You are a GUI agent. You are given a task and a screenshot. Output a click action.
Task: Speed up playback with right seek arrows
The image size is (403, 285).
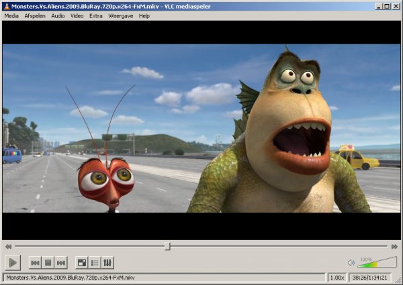[x=394, y=247]
